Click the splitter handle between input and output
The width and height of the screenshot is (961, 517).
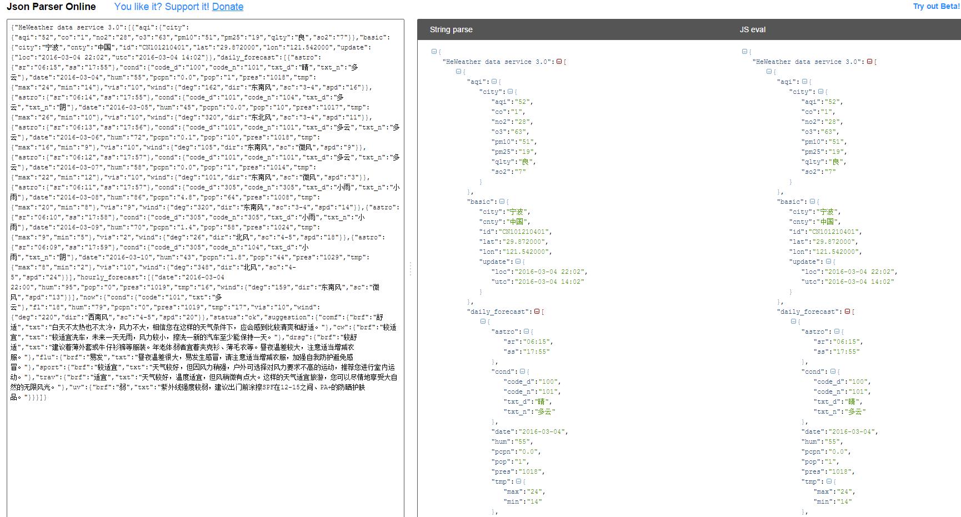(411, 269)
